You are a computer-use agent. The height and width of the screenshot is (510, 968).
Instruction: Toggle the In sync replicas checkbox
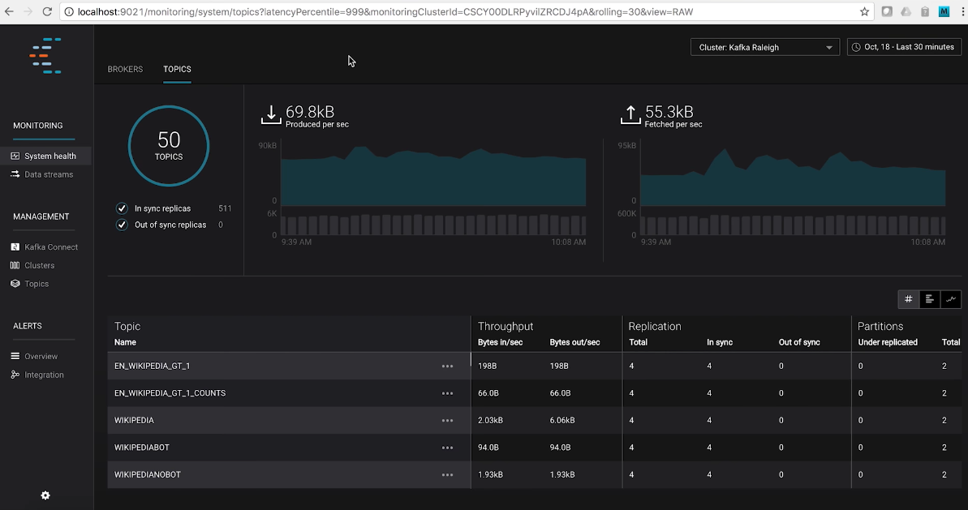coord(122,208)
